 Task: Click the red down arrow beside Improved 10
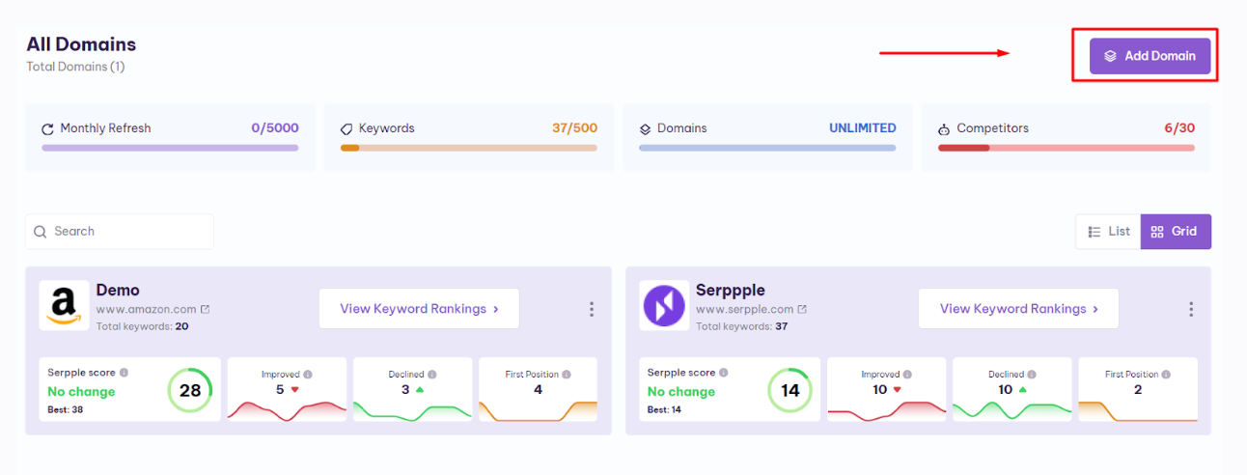(897, 390)
